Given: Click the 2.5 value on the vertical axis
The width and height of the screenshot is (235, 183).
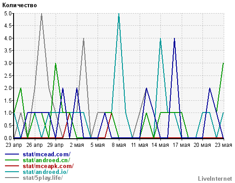Looking at the screenshot, I should [8, 75].
